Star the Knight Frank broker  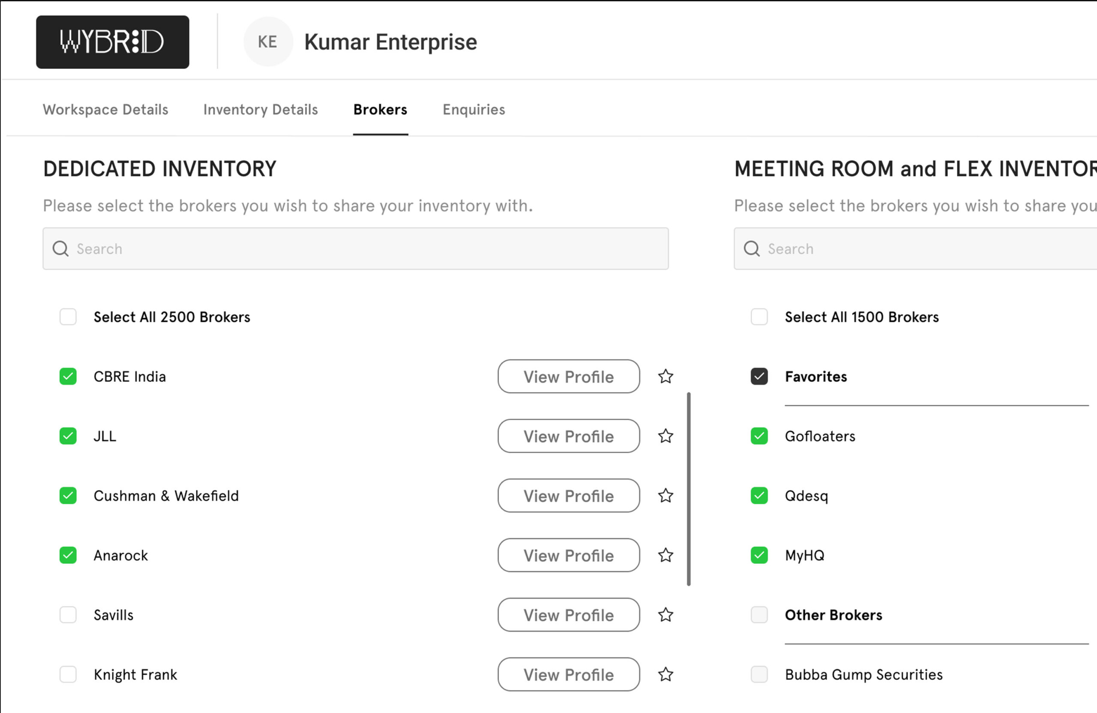point(665,674)
